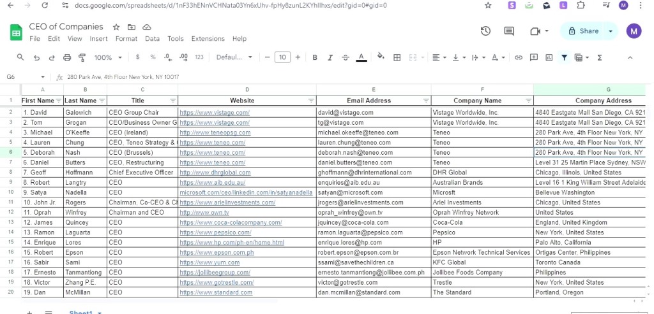Click the paint format roller icon

pos(82,57)
